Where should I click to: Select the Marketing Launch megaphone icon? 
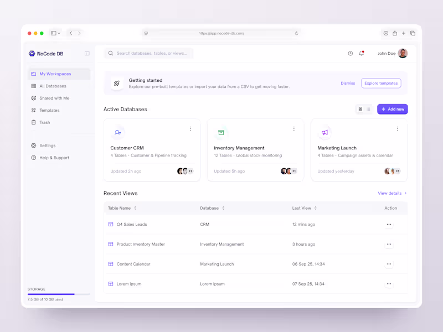click(x=325, y=132)
